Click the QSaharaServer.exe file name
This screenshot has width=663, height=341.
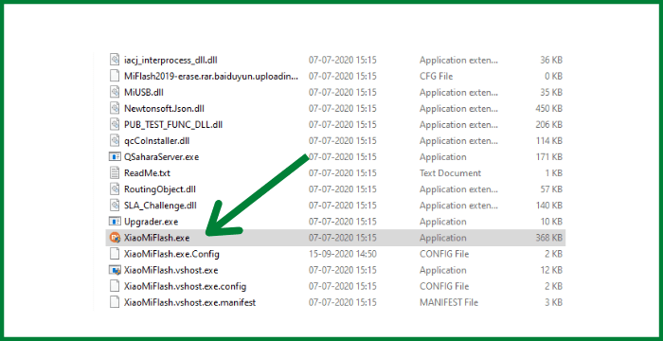161,157
